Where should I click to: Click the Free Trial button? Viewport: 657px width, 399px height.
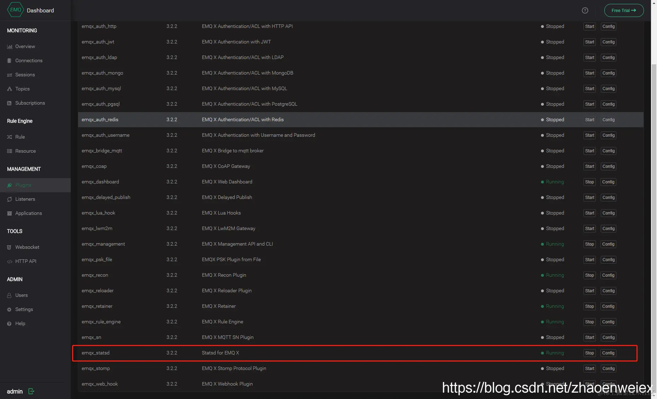pos(624,10)
